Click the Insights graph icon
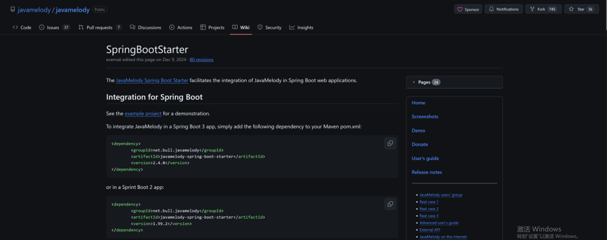The height and width of the screenshot is (240, 607). [x=292, y=27]
